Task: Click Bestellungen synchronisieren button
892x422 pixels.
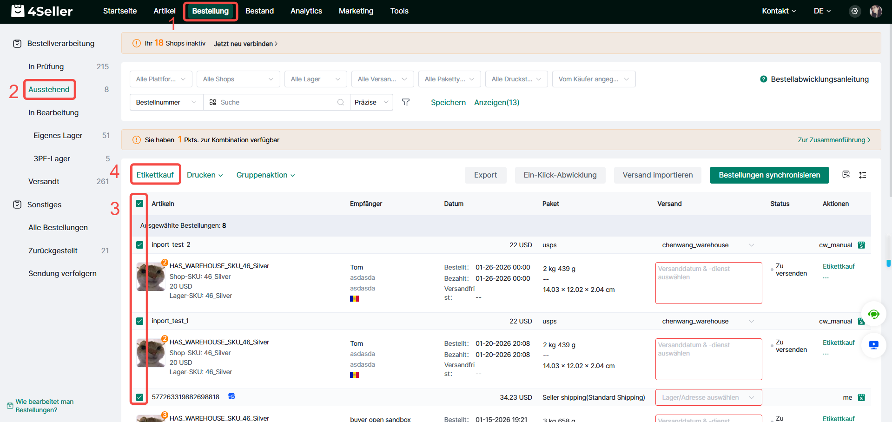Action: pos(769,175)
